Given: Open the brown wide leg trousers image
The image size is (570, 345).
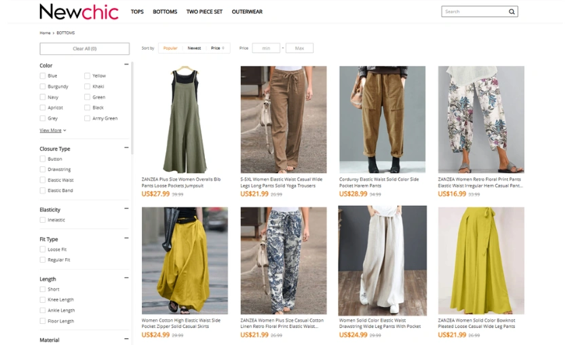Looking at the screenshot, I should [284, 120].
